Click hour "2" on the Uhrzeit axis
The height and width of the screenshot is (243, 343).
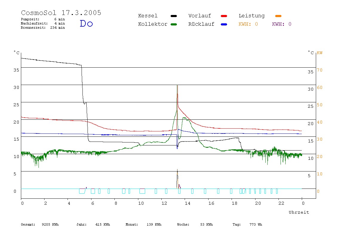click(x=45, y=203)
